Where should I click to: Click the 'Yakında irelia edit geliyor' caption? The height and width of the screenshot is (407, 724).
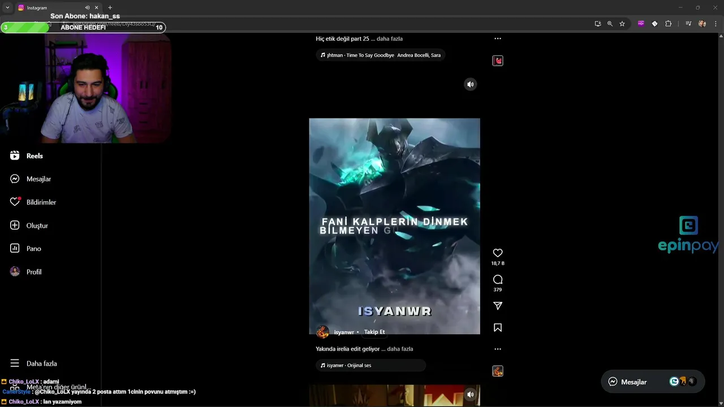tap(348, 349)
